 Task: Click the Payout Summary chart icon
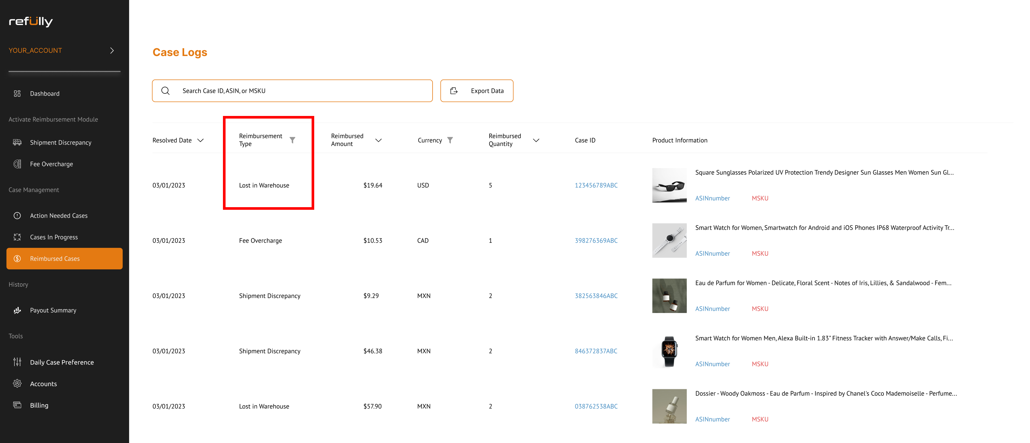17,310
